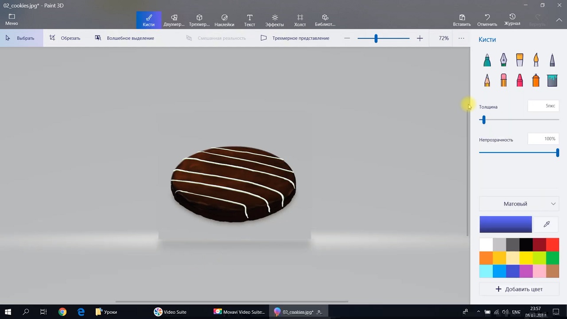Switch to the Наклейки tab
The height and width of the screenshot is (319, 567).
[x=224, y=20]
